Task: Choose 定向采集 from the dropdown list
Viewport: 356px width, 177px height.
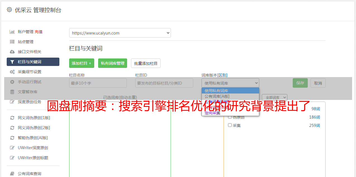Action: (230, 113)
